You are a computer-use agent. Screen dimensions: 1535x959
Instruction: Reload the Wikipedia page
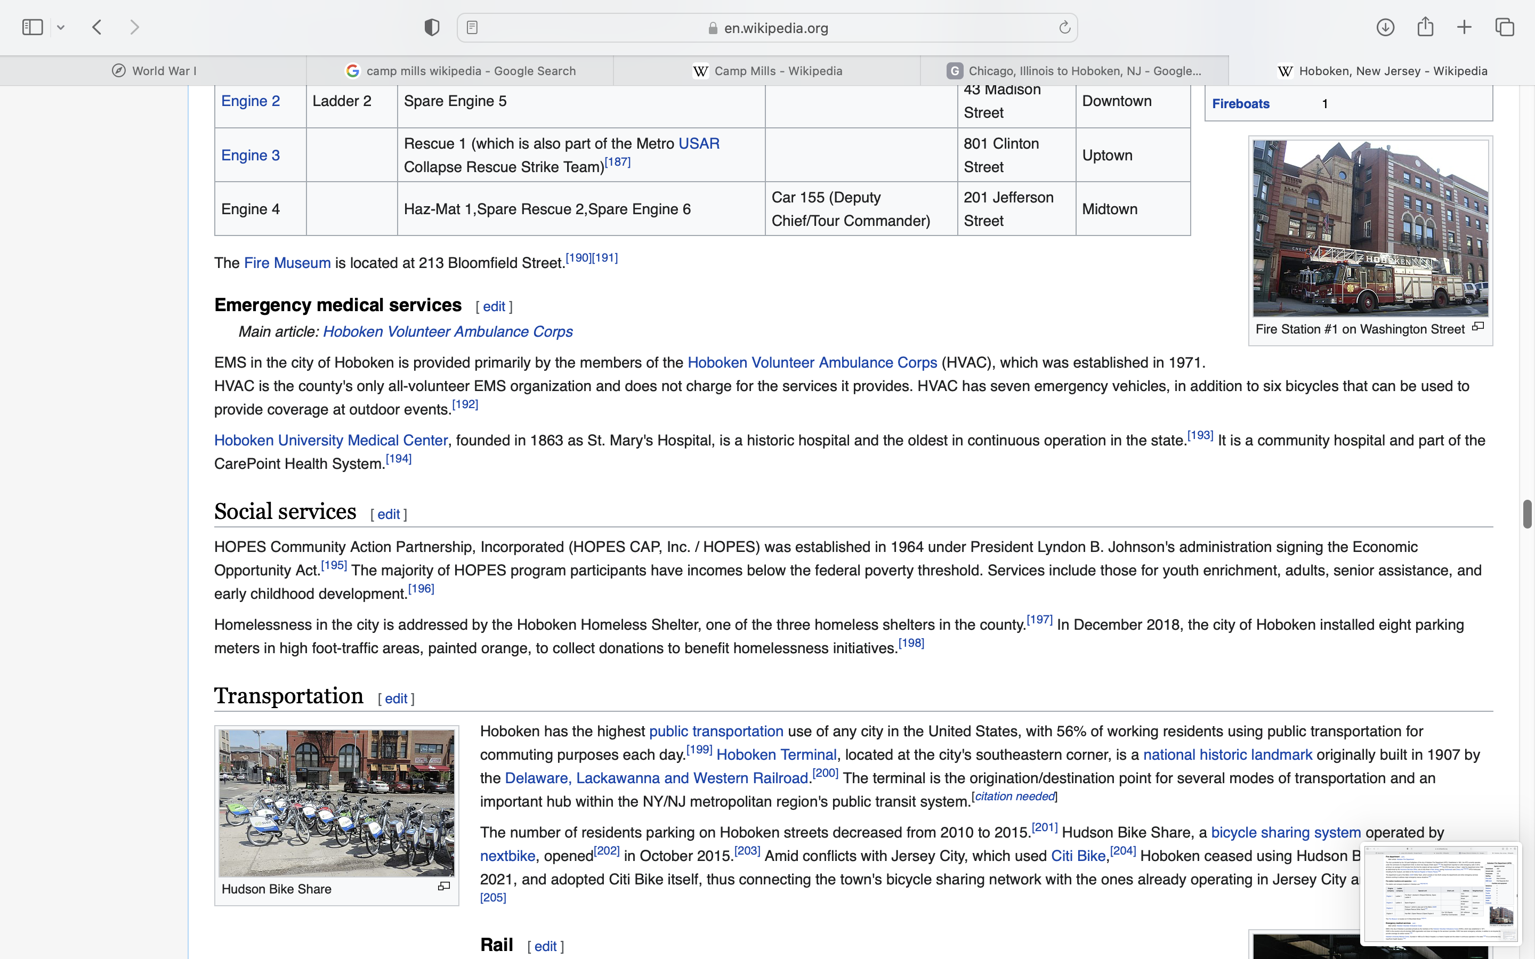pyautogui.click(x=1064, y=27)
